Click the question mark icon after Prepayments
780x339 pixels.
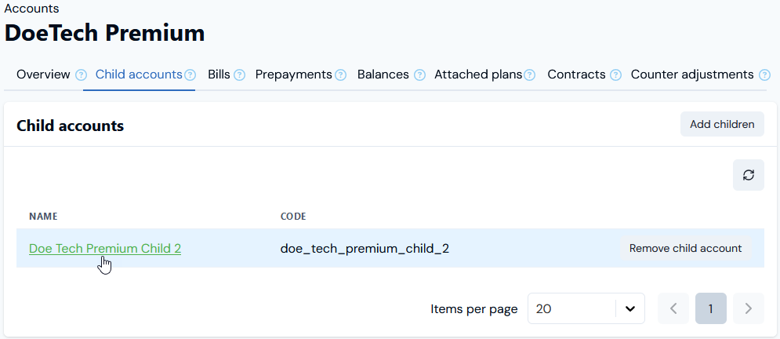[x=340, y=75]
